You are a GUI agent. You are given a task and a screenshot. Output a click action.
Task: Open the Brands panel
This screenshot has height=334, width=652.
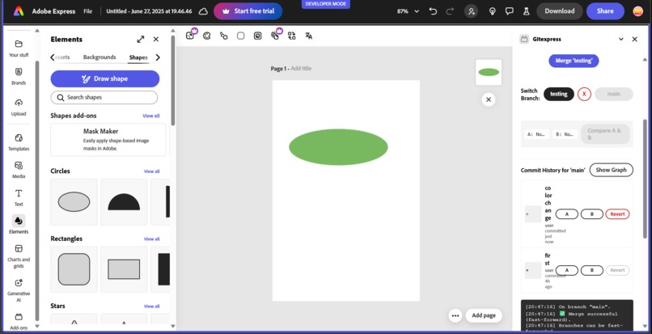click(19, 76)
